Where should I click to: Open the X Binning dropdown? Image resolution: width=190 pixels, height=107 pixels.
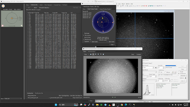tap(161, 81)
